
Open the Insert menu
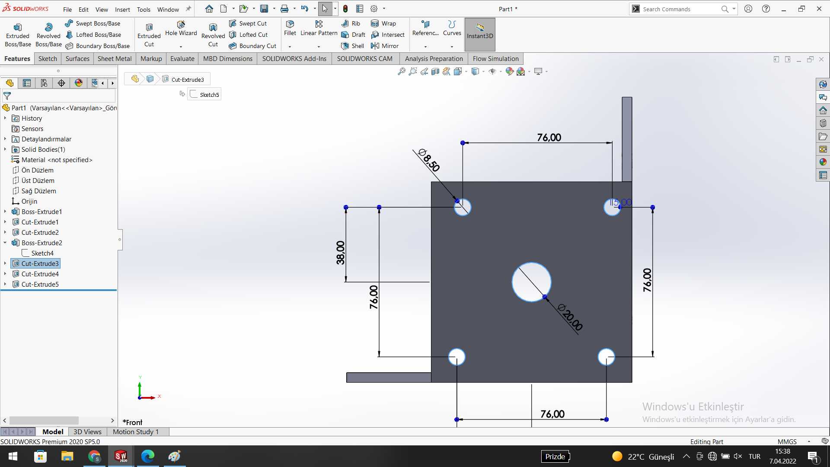pos(122,9)
